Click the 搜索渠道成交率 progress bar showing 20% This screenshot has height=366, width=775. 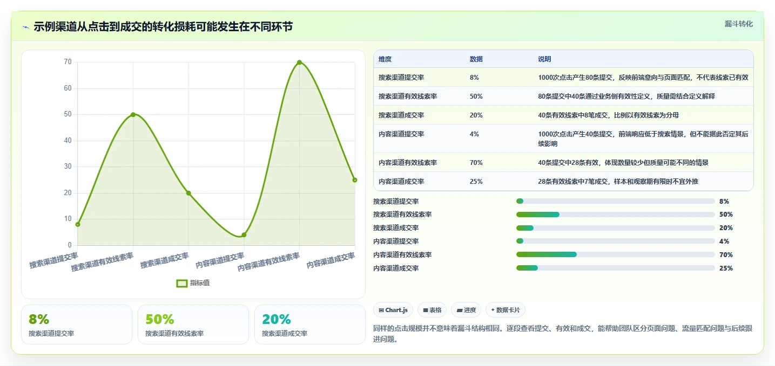point(616,228)
